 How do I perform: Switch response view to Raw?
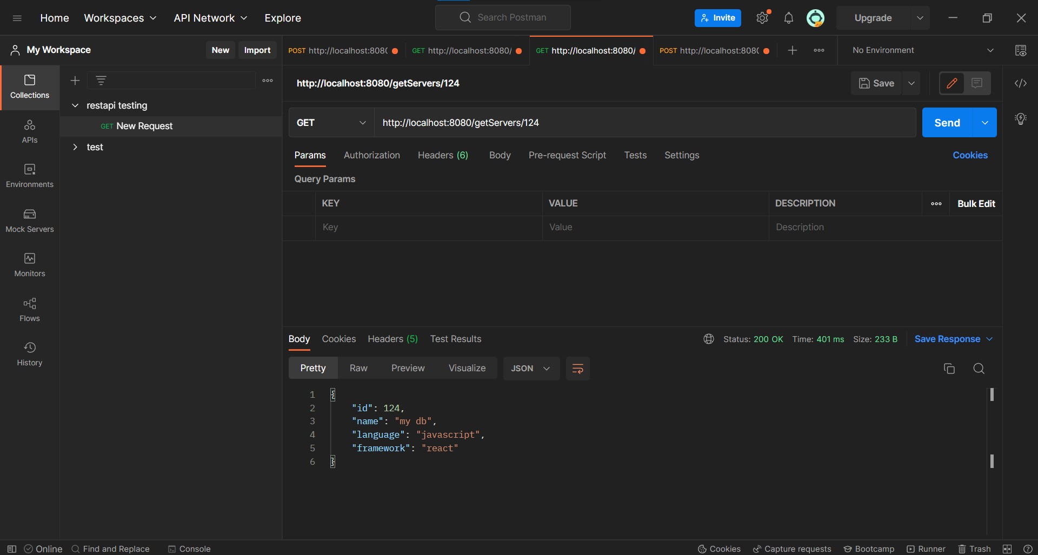click(358, 369)
